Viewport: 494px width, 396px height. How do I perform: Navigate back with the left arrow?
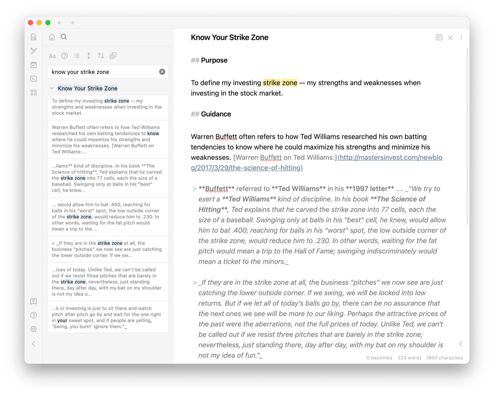pos(60,23)
